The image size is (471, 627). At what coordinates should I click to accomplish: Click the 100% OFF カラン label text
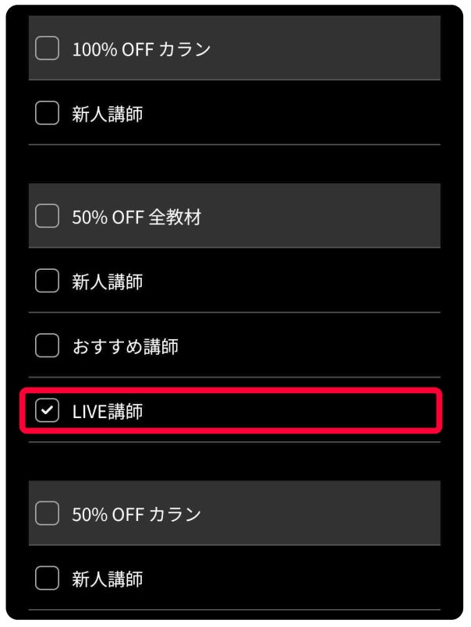coord(141,50)
